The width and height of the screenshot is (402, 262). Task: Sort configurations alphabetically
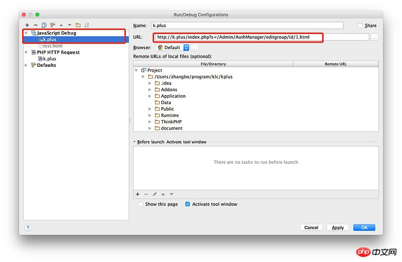[x=86, y=25]
